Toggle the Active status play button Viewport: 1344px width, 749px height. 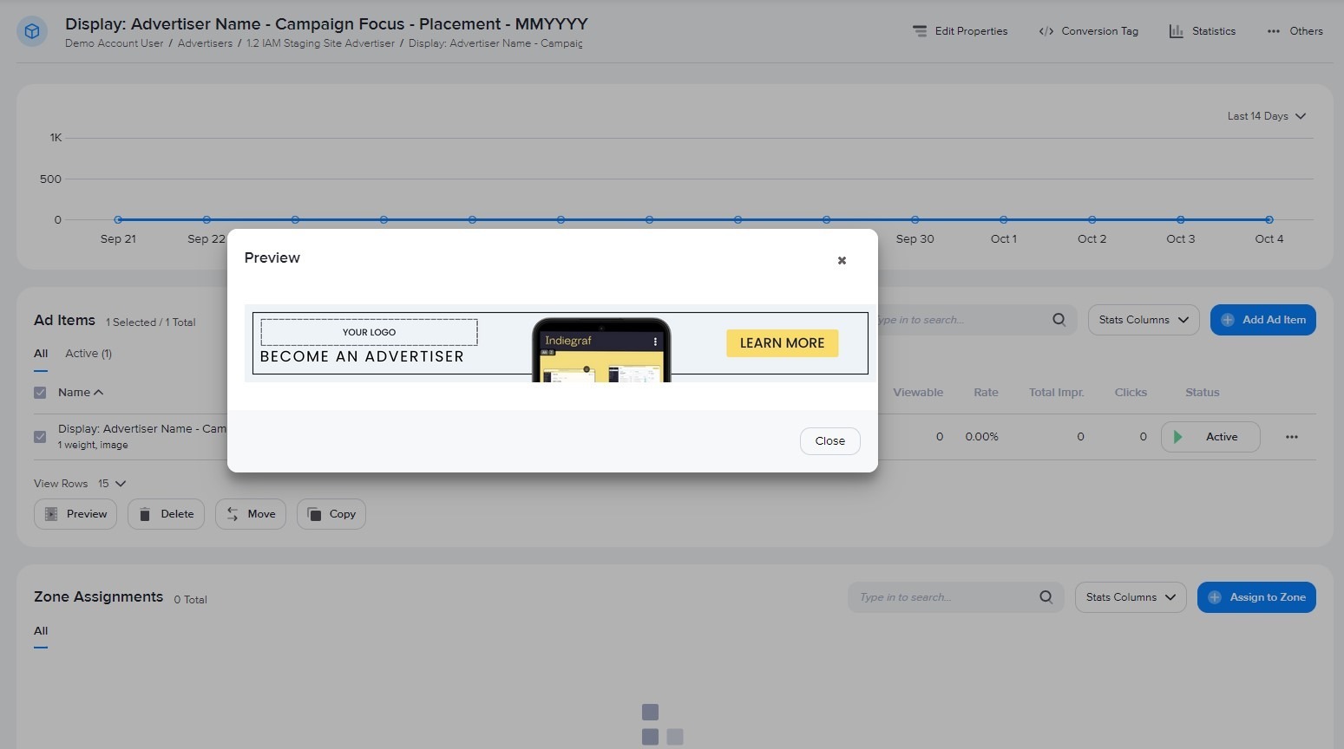[x=1177, y=437]
